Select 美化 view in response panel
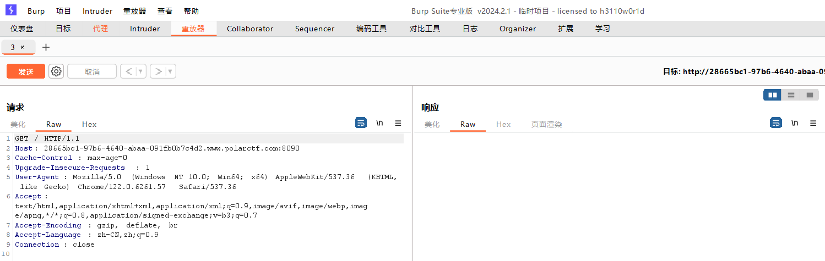 [x=432, y=124]
